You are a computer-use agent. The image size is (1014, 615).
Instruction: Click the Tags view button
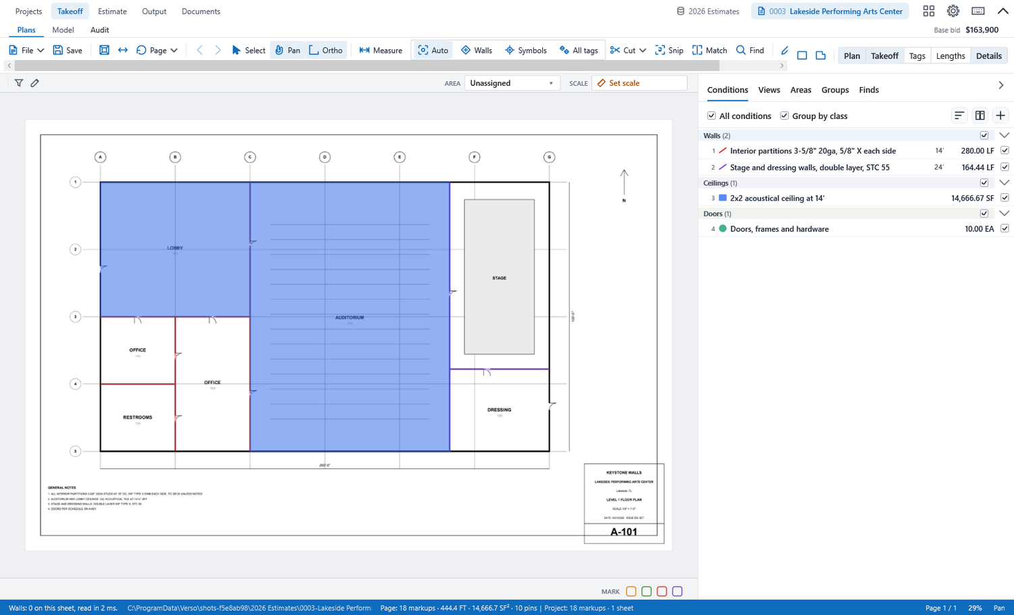917,56
